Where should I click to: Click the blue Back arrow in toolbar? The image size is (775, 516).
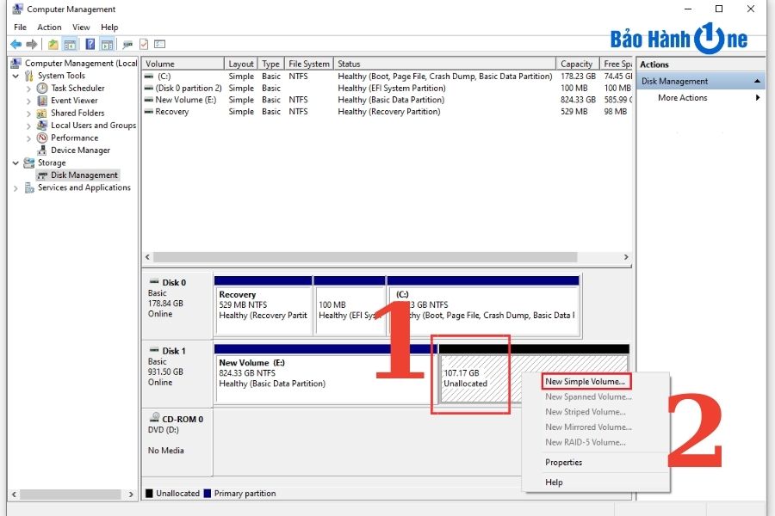[x=15, y=44]
